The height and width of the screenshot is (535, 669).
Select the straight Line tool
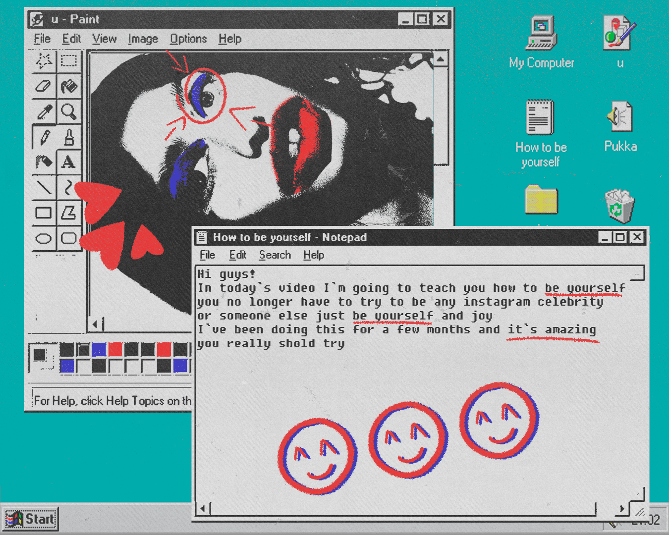(44, 187)
